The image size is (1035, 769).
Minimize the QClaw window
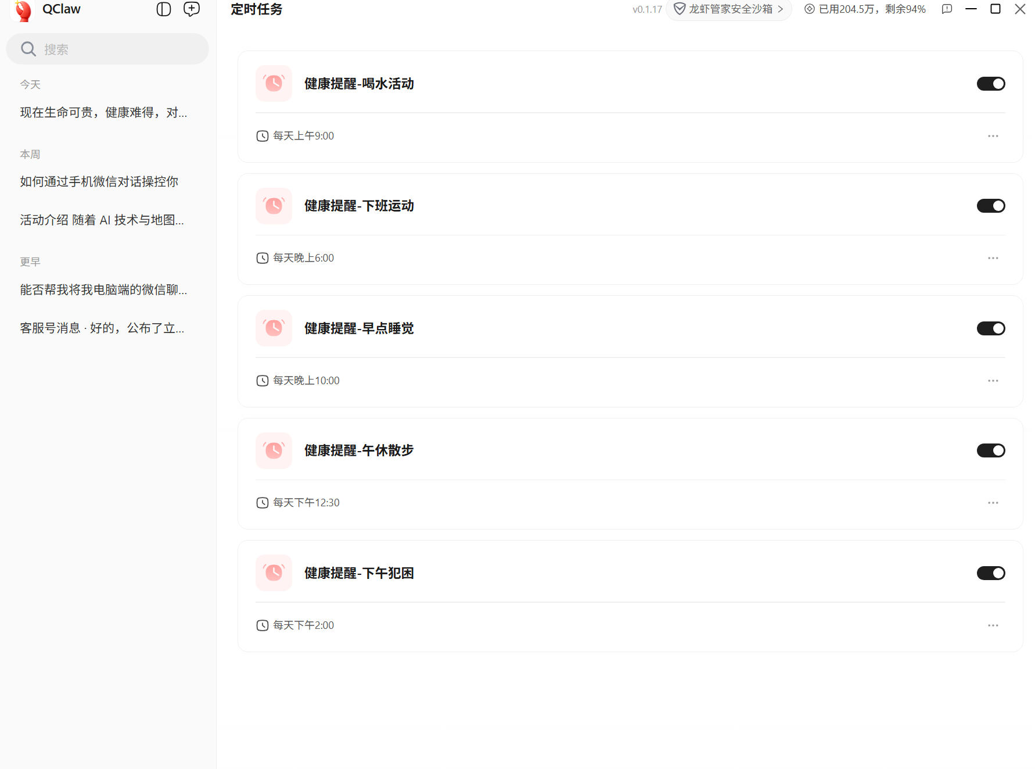[971, 9]
